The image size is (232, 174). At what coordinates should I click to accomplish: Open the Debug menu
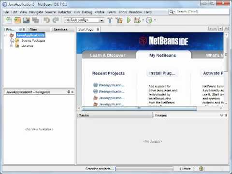pos(87,12)
